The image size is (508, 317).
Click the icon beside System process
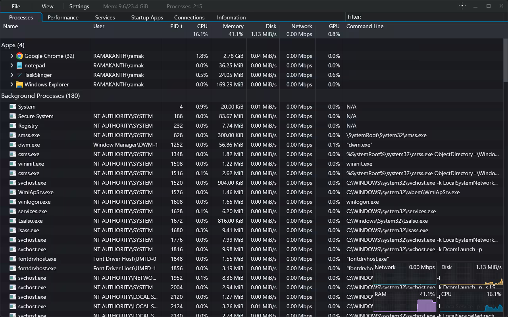[x=13, y=107]
